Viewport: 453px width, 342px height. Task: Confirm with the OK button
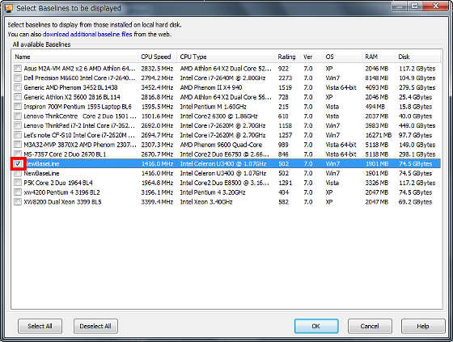tap(316, 326)
